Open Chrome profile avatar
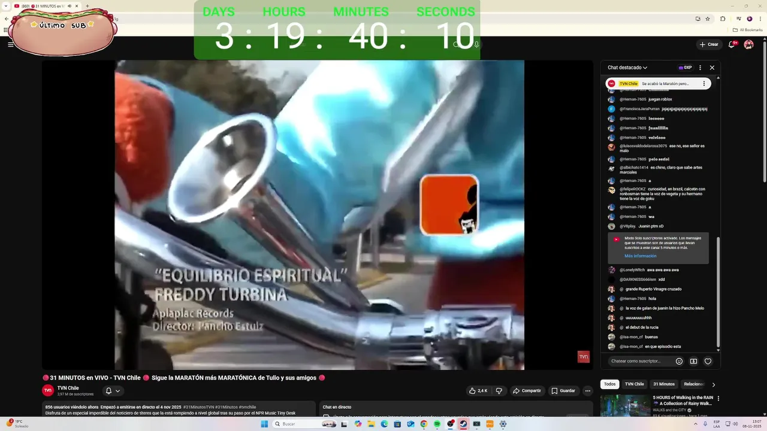The height and width of the screenshot is (431, 767). click(x=749, y=19)
